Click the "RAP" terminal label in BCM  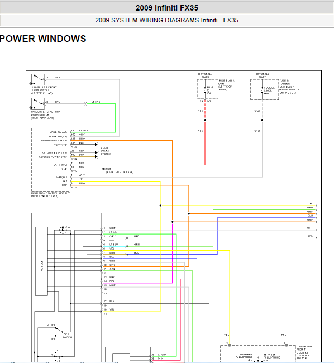point(64,185)
